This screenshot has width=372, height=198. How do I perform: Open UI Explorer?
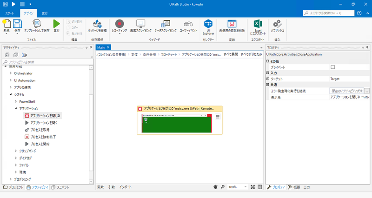click(x=208, y=27)
